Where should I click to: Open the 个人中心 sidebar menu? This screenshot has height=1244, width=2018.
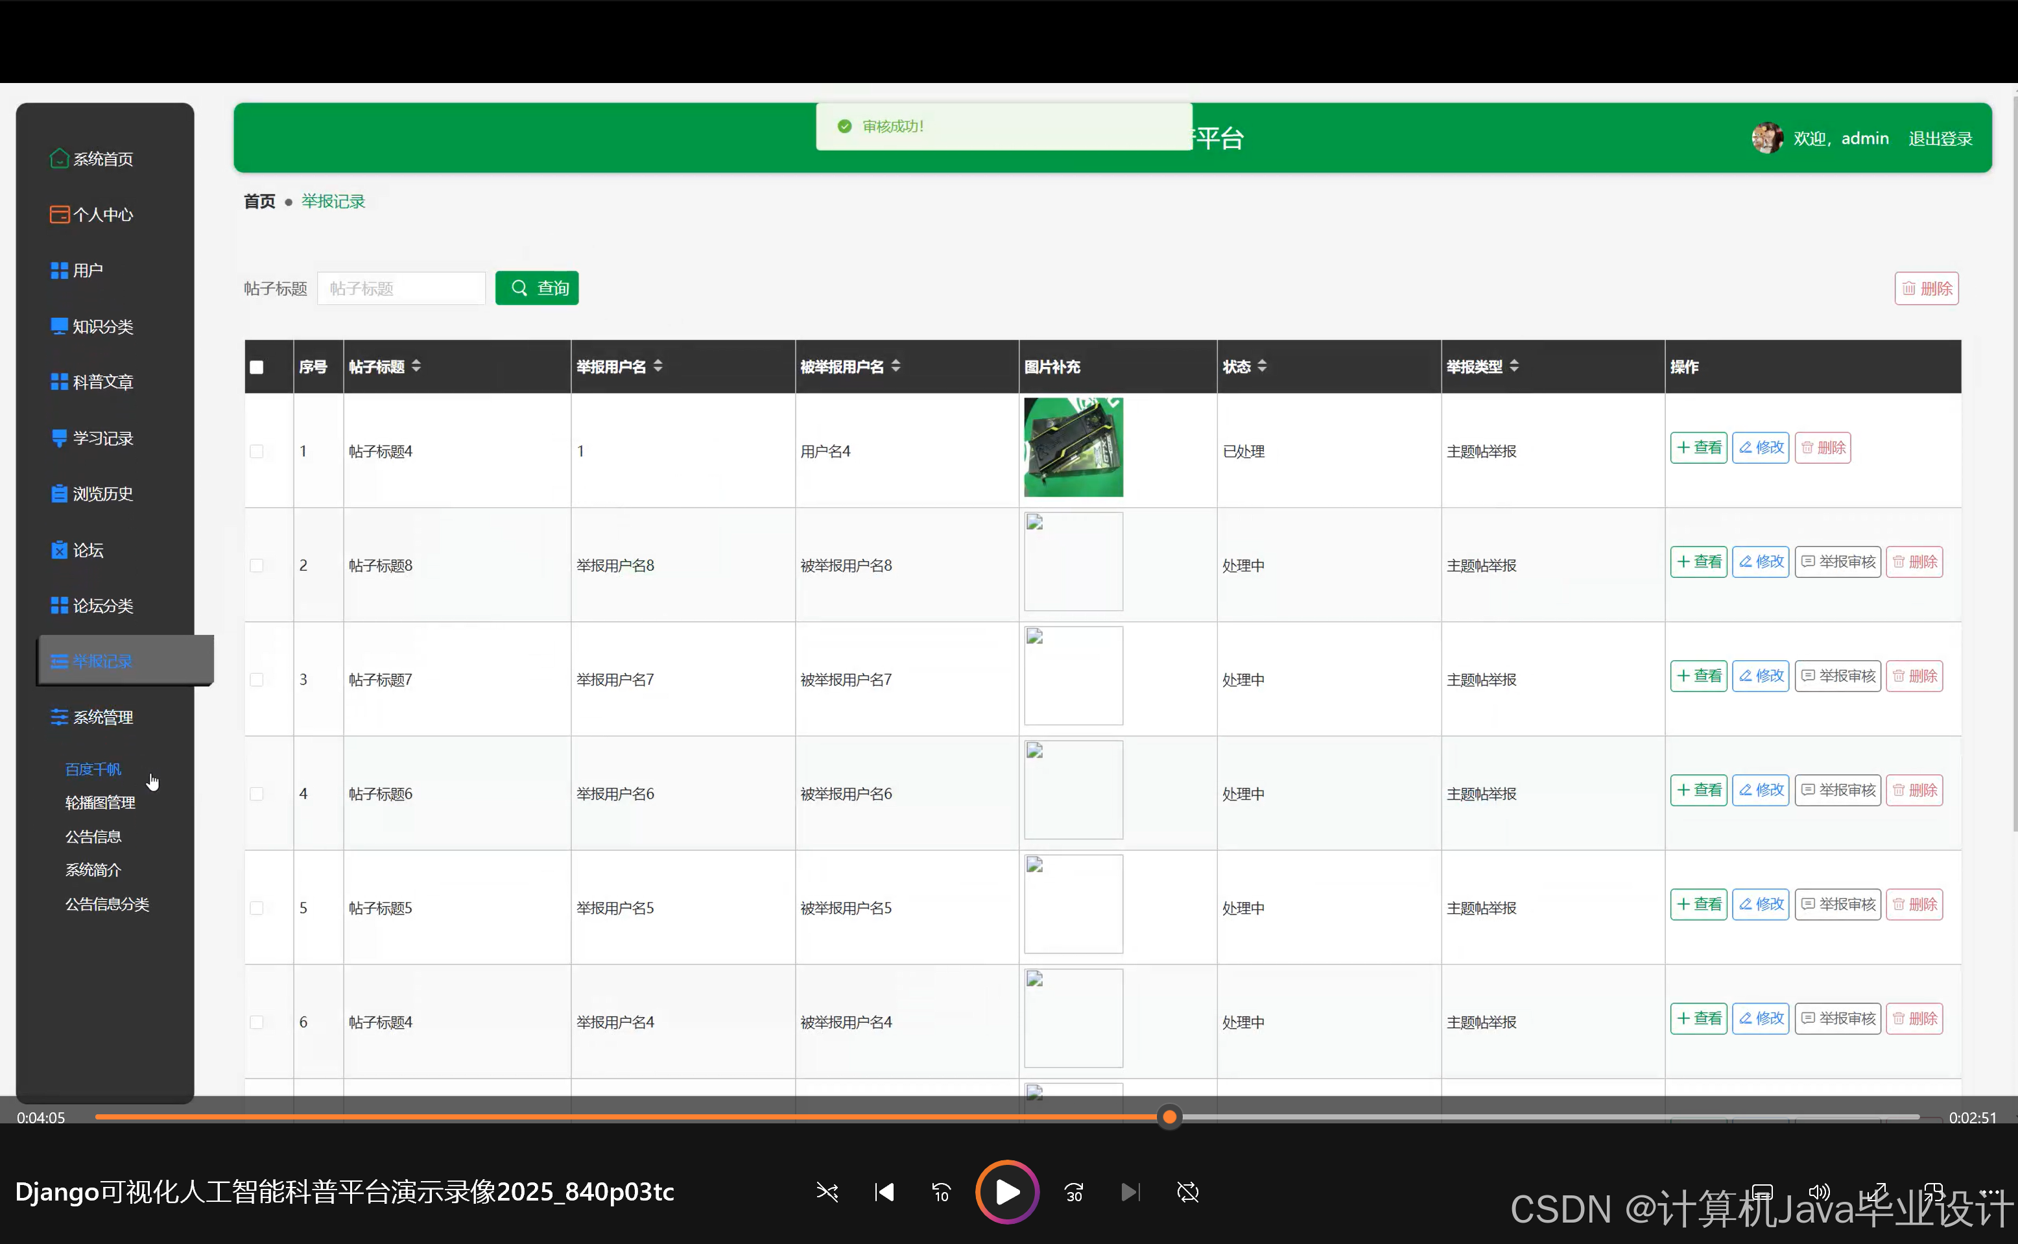92,214
